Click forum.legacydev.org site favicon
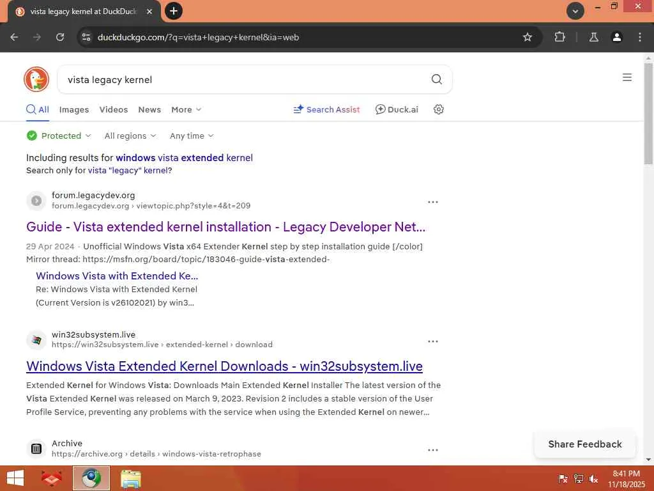The image size is (654, 491). click(x=36, y=201)
